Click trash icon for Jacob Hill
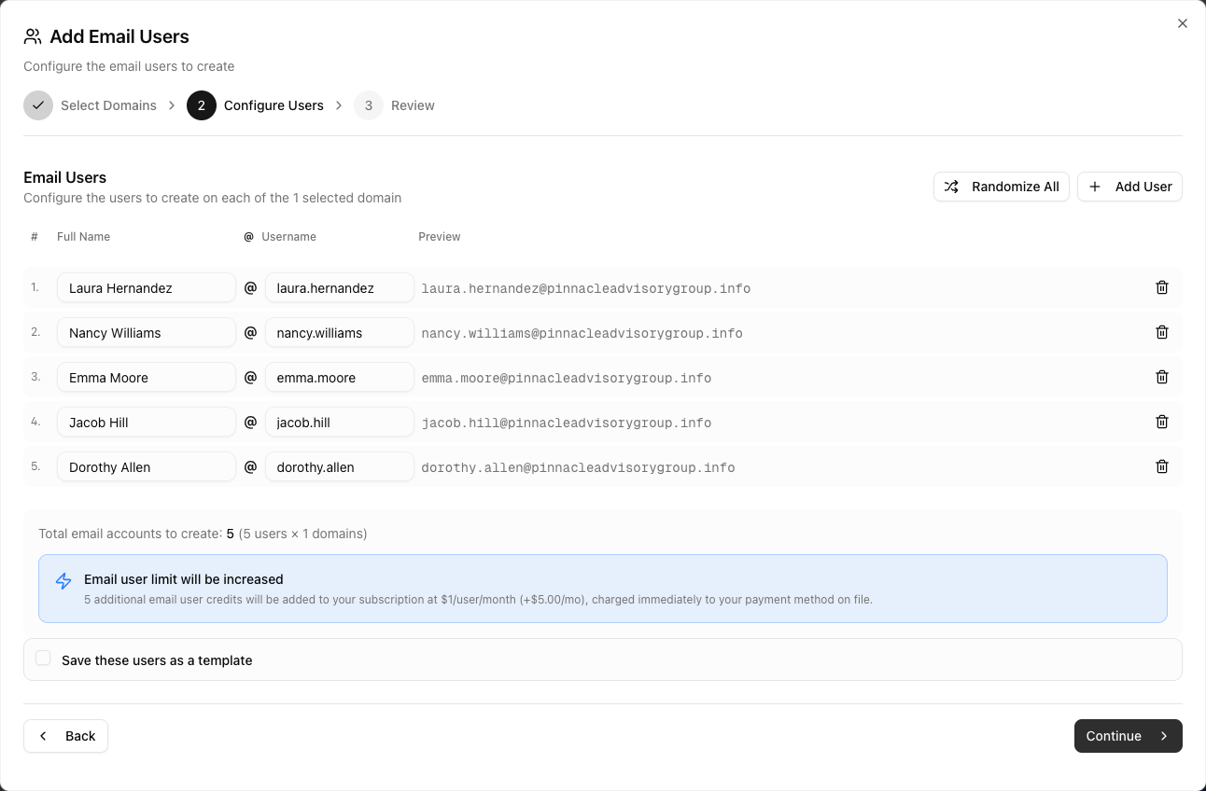 1162,422
